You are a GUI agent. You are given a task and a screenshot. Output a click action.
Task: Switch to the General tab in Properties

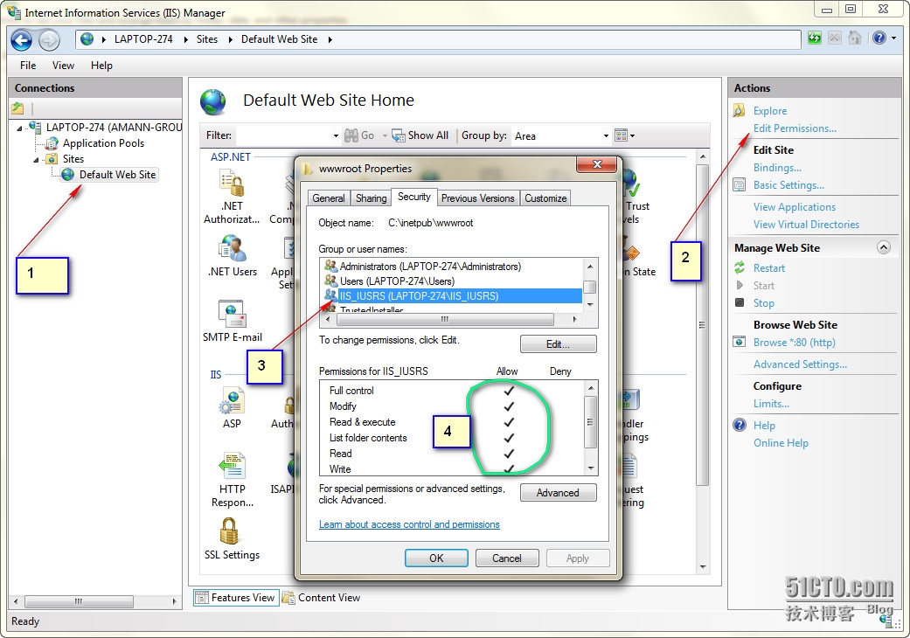point(329,198)
